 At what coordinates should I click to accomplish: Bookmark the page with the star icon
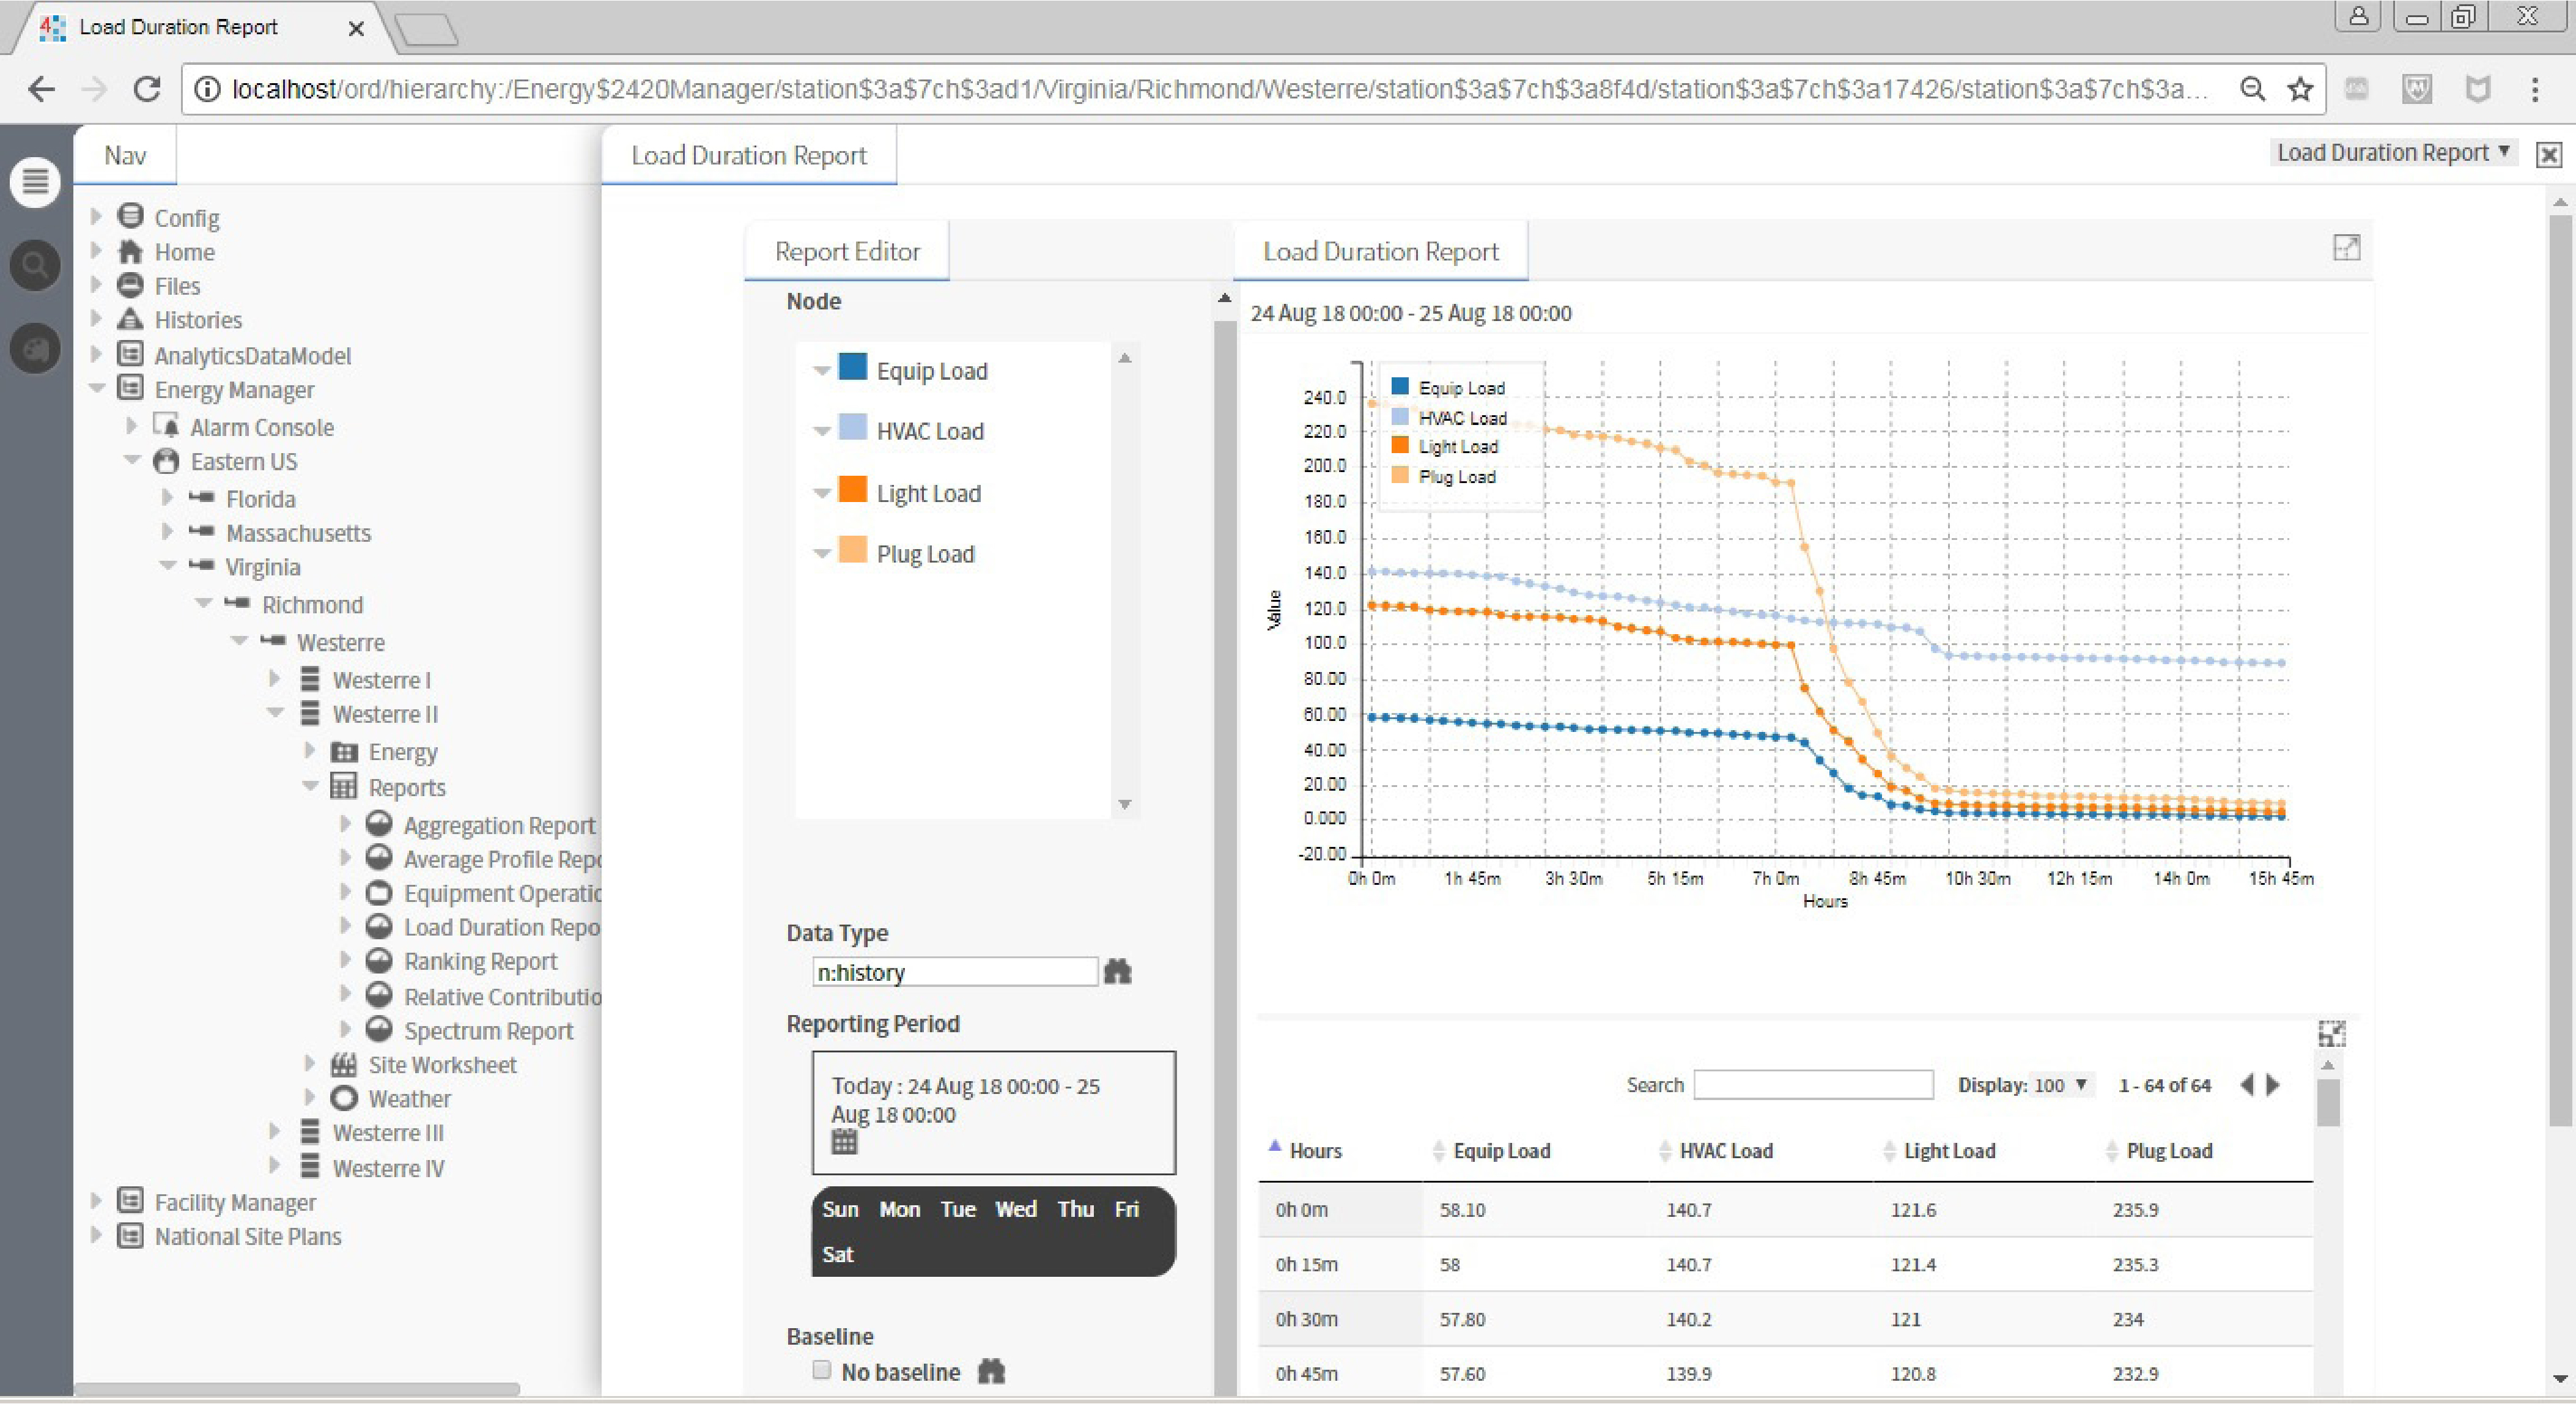pos(2300,90)
